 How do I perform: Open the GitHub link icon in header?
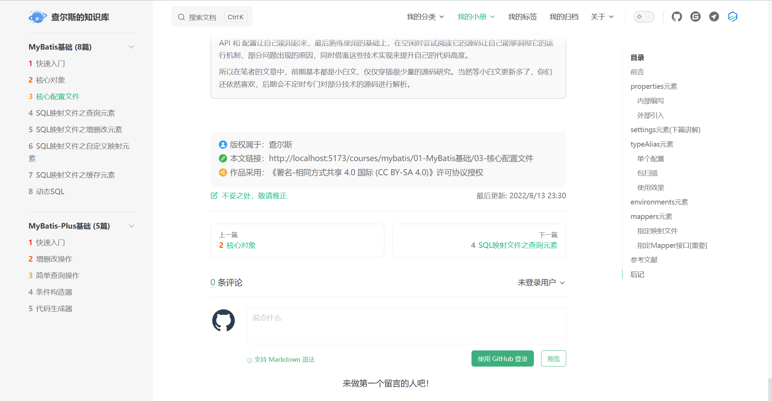point(677,17)
